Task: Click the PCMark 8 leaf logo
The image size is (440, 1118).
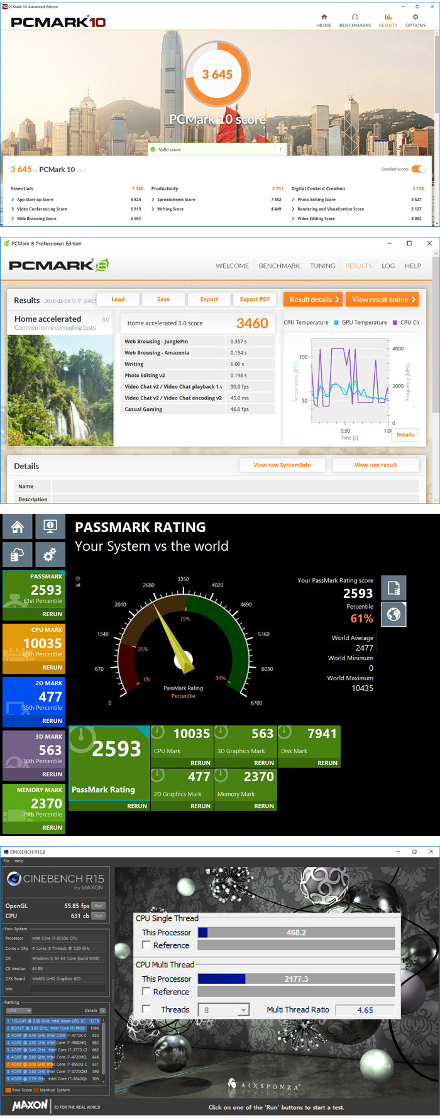Action: [x=102, y=265]
